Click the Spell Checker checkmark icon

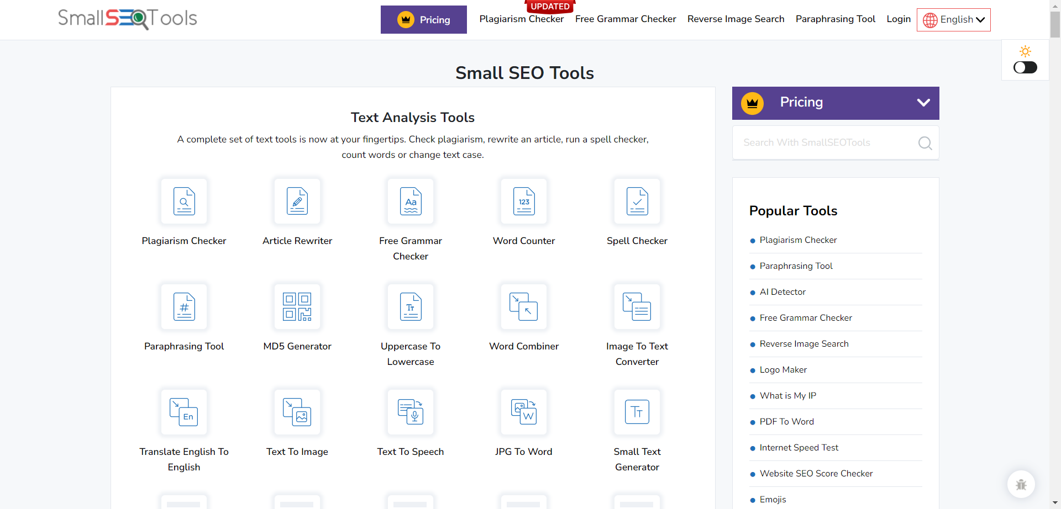(637, 201)
